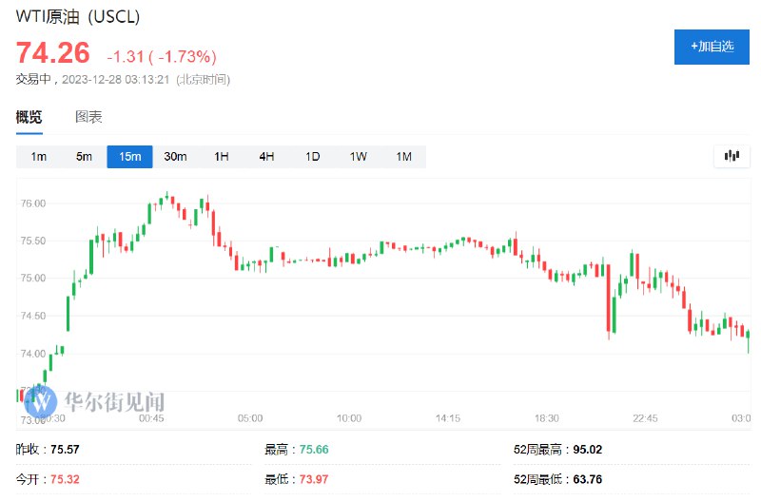
Task: Click the change value -1.31 ( -1.73%)
Action: coord(162,57)
